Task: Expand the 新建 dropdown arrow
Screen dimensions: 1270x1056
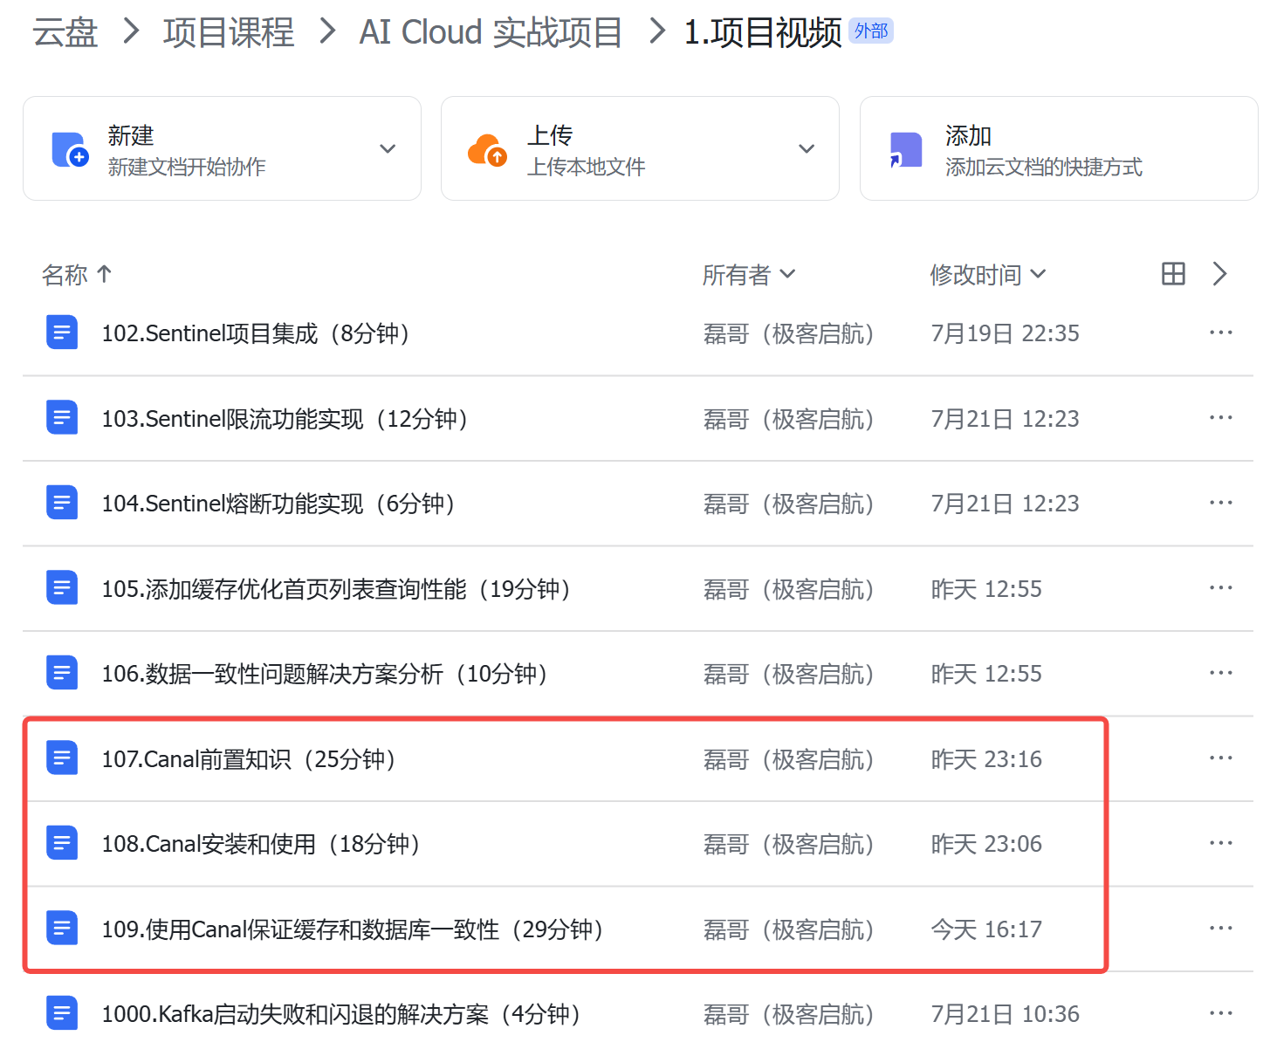Action: tap(388, 148)
